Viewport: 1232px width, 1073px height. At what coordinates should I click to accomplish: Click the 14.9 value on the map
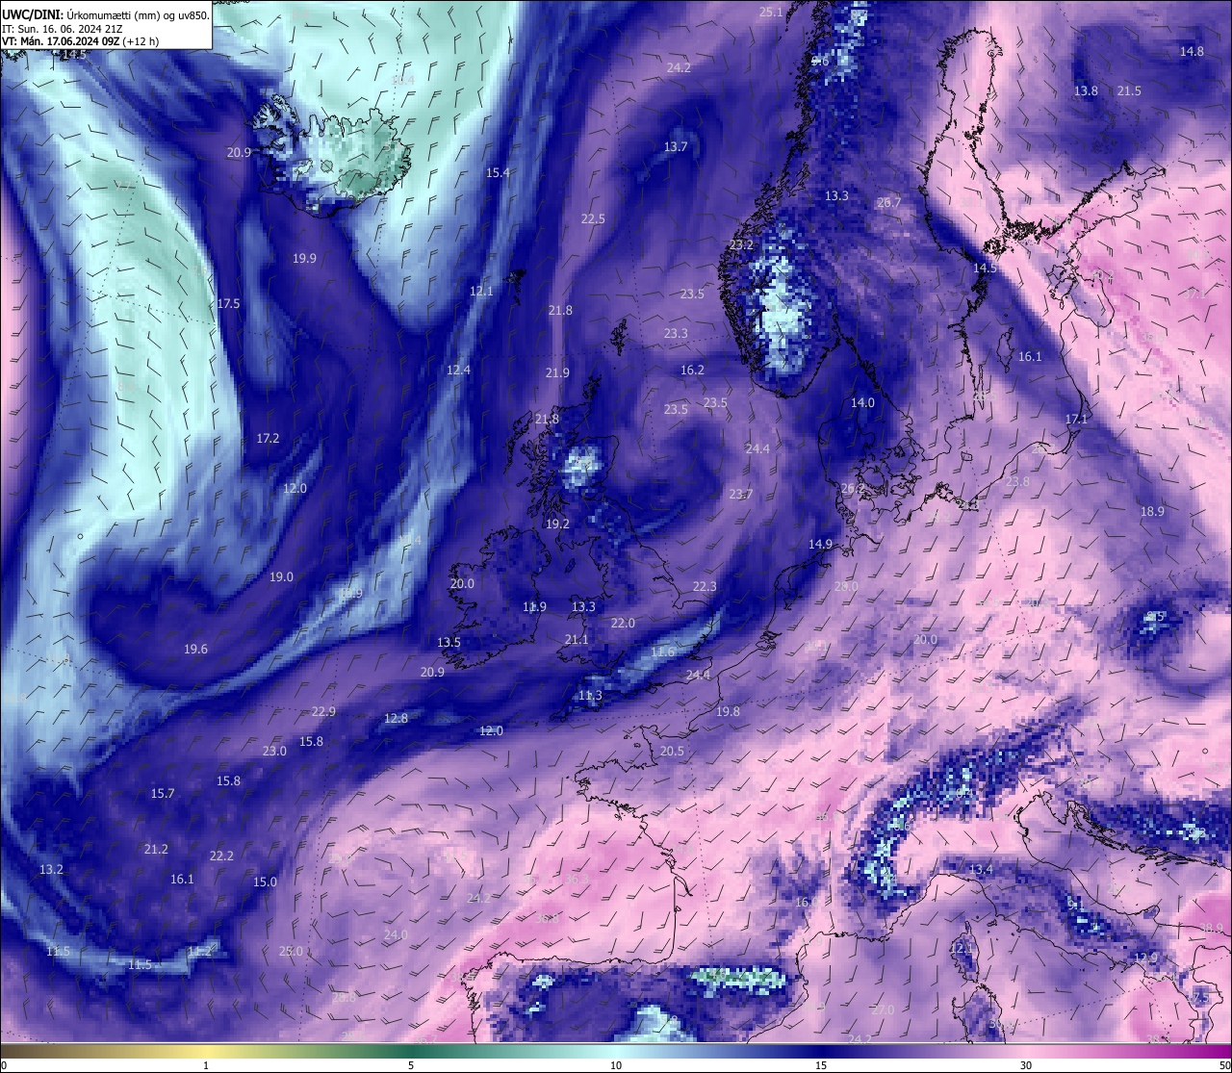[x=820, y=544]
